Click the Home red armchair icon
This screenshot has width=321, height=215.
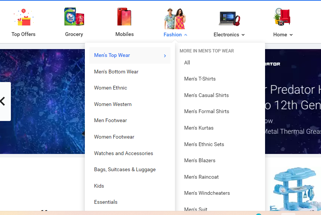283,17
